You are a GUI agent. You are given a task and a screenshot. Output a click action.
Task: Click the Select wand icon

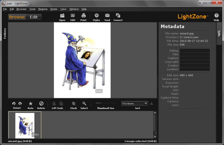(x=84, y=103)
